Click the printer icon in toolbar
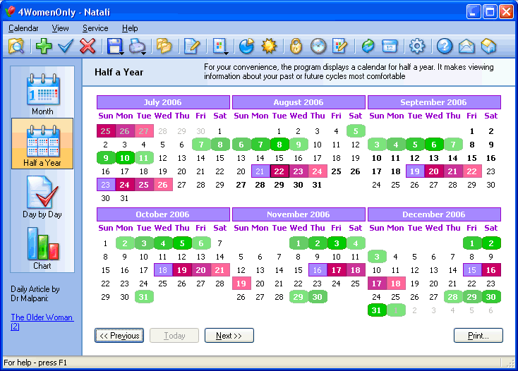 coord(136,46)
